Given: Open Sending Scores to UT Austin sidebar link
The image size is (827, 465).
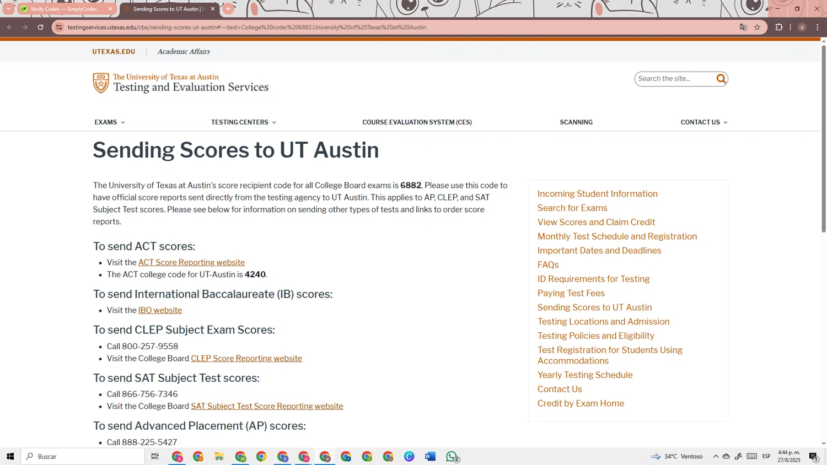Looking at the screenshot, I should click(x=594, y=307).
